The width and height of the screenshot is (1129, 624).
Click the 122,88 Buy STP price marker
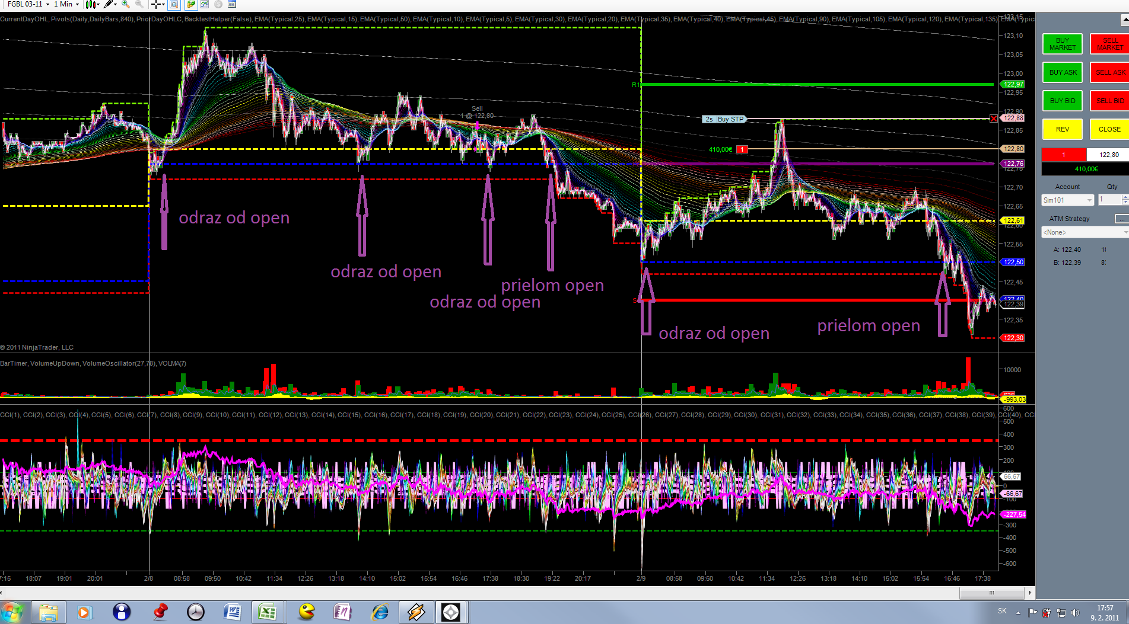tap(1013, 119)
